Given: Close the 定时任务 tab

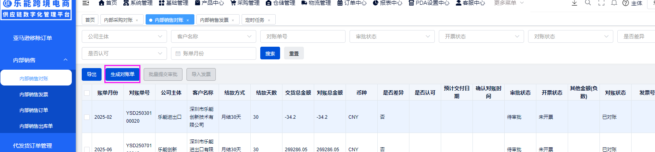Looking at the screenshot, I should coord(269,20).
